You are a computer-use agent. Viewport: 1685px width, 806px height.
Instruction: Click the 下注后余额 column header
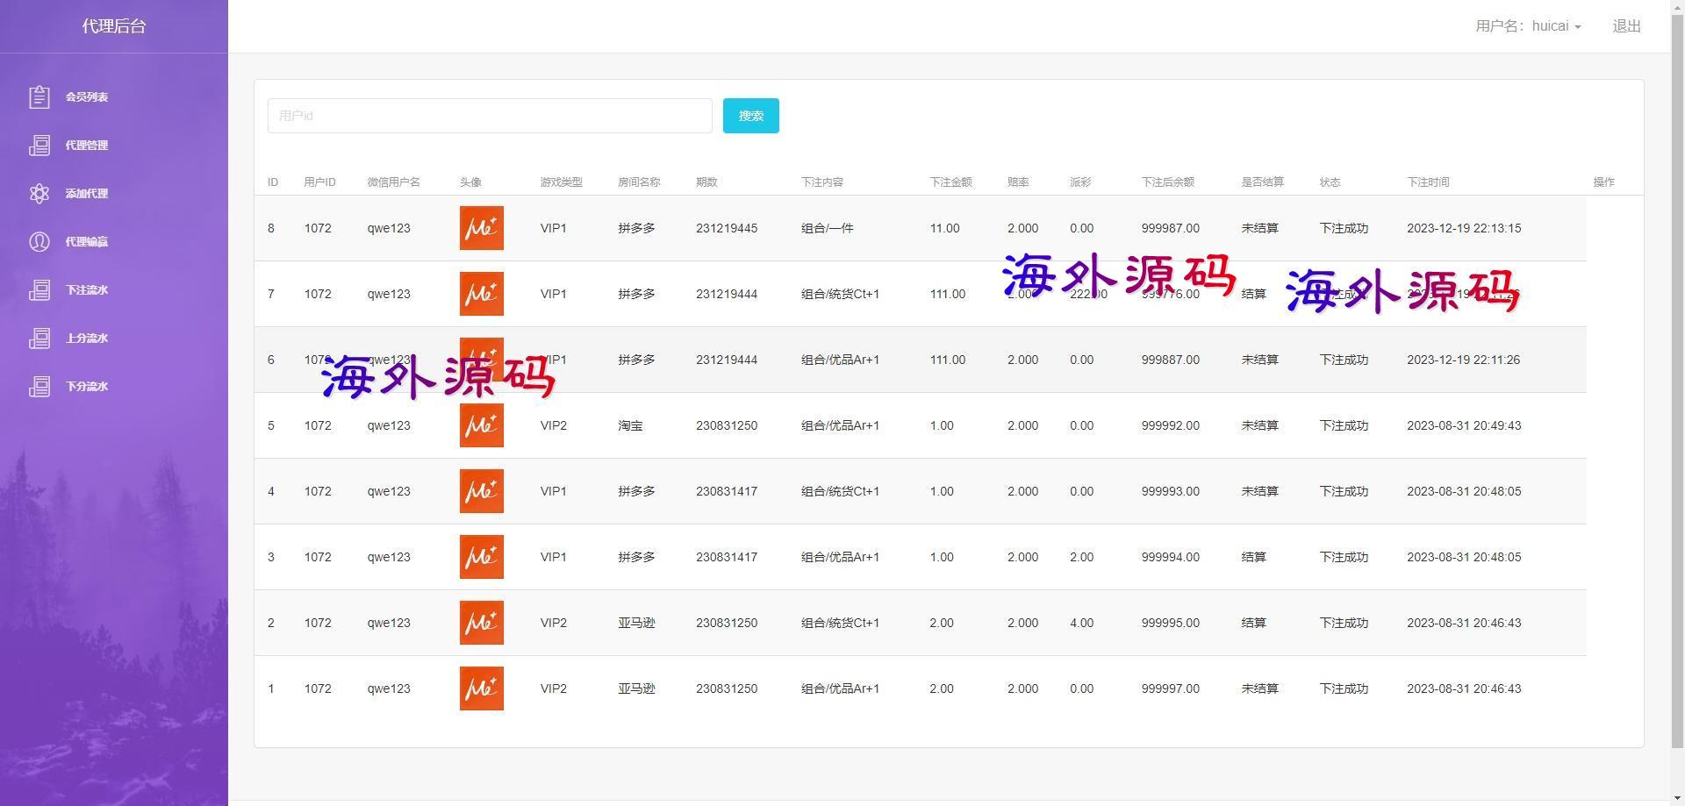(x=1167, y=182)
